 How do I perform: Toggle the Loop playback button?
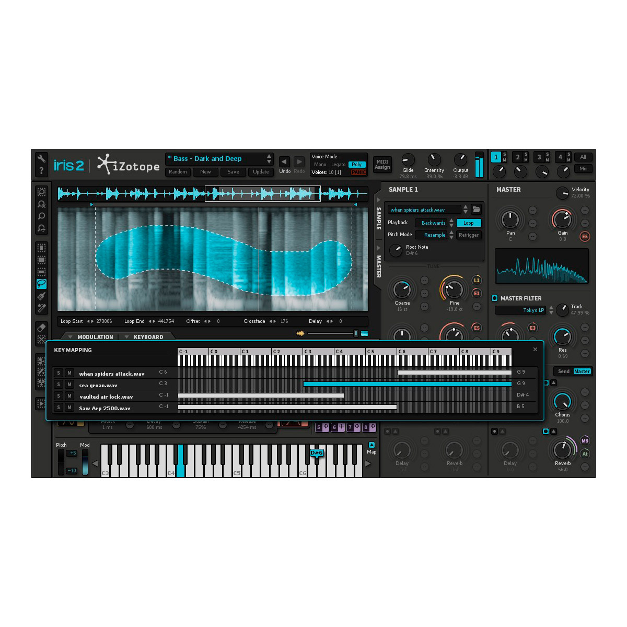pyautogui.click(x=468, y=223)
